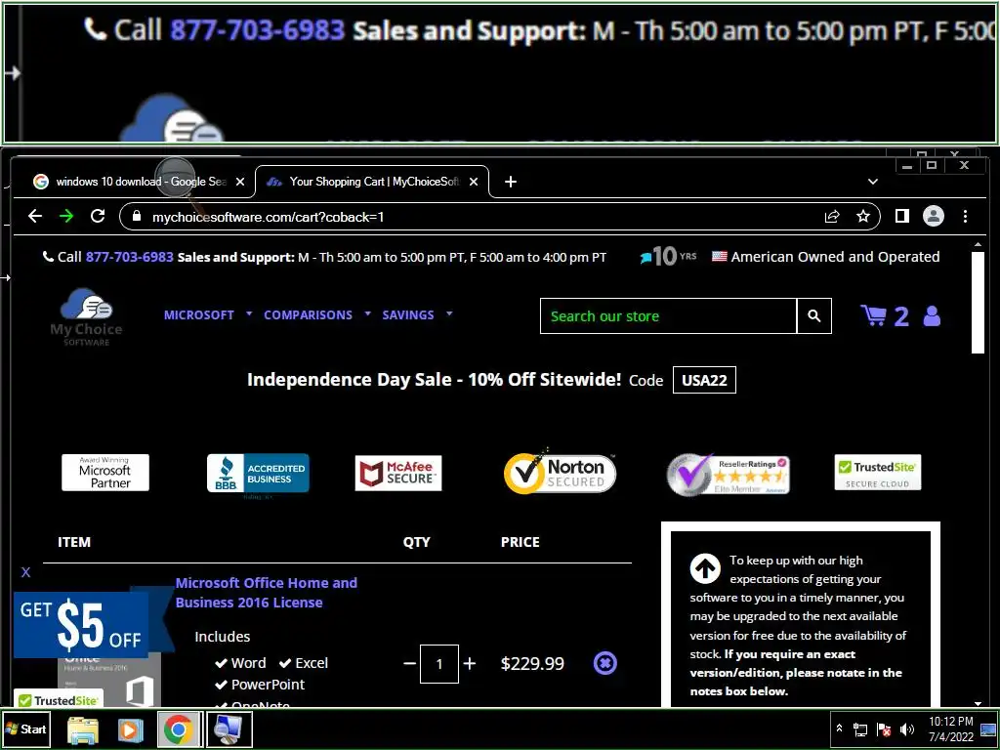
Task: Open the user account icon
Action: (x=932, y=315)
